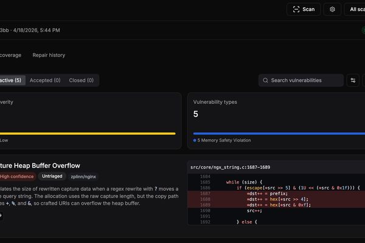Click code line 1690 src++

[276, 211]
